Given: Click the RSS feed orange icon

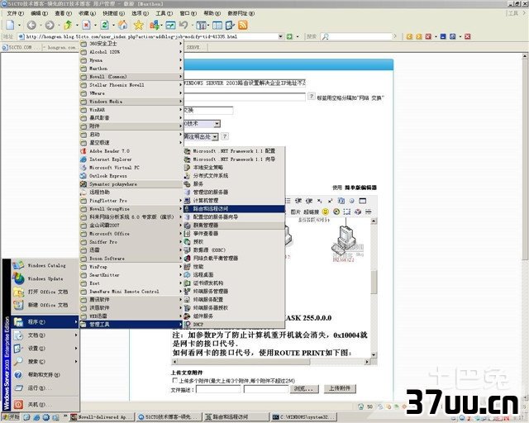Looking at the screenshot, I should tap(243, 25).
